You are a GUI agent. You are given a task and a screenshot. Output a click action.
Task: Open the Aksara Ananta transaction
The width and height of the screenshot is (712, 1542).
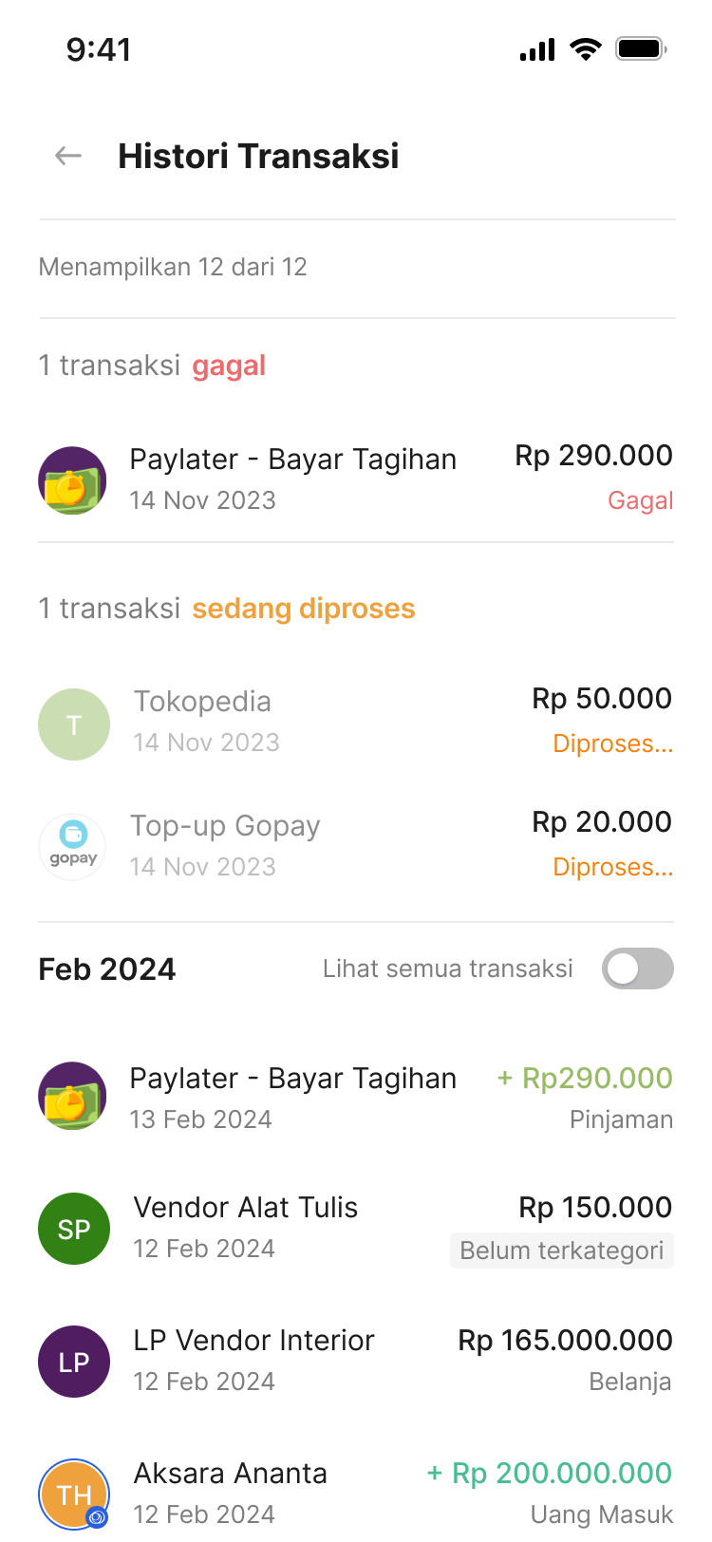click(231, 1474)
